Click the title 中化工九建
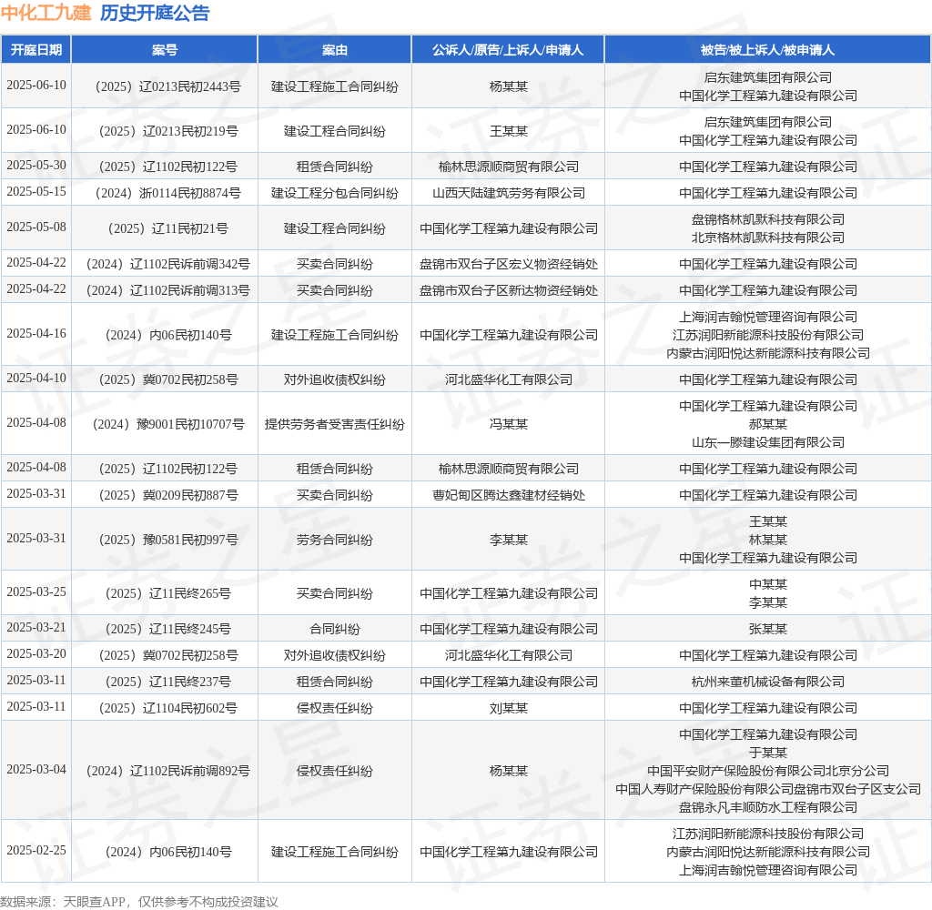 (46, 13)
